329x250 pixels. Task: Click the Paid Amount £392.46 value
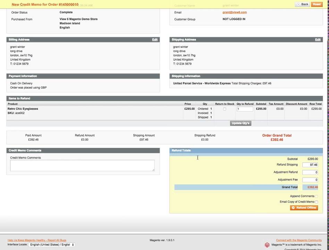click(x=33, y=140)
